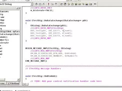Open the Win32 Debug configuration dropdown
The width and height of the screenshot is (122, 91).
tap(32, 4)
